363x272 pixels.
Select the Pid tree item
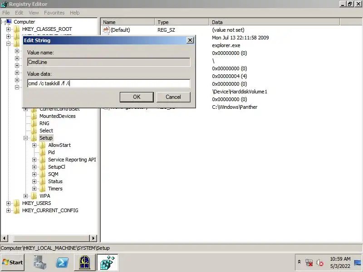click(51, 152)
